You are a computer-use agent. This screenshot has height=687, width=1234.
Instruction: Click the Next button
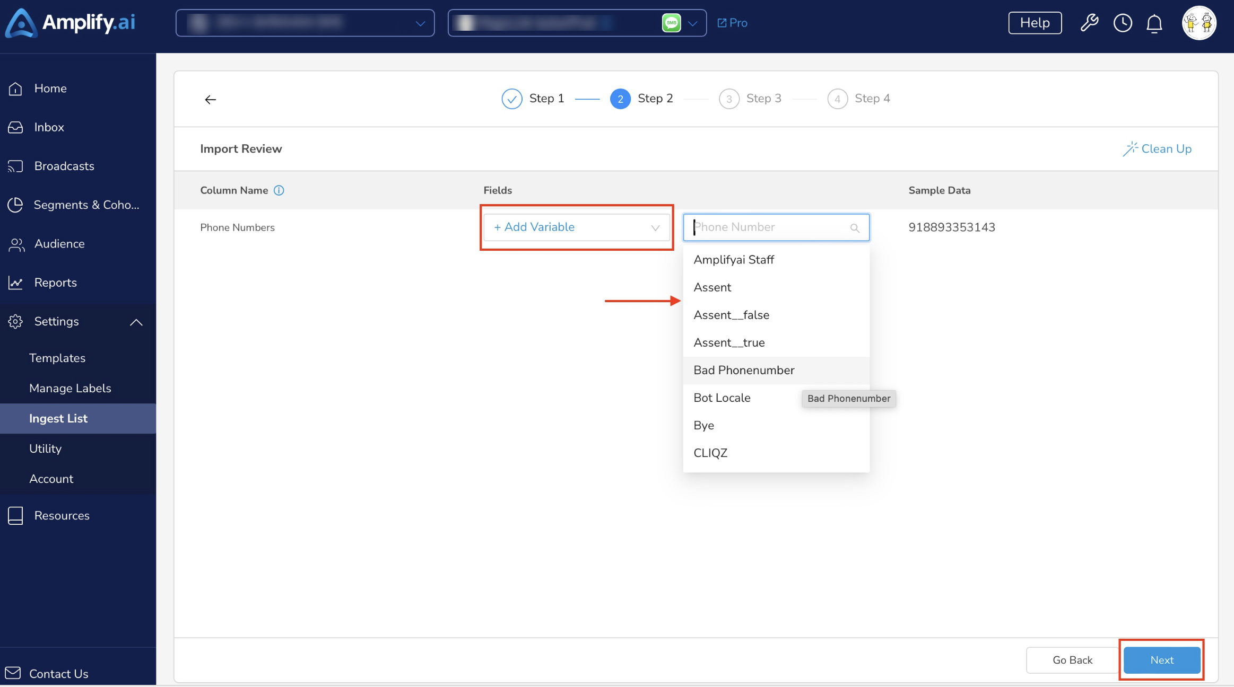tap(1162, 660)
